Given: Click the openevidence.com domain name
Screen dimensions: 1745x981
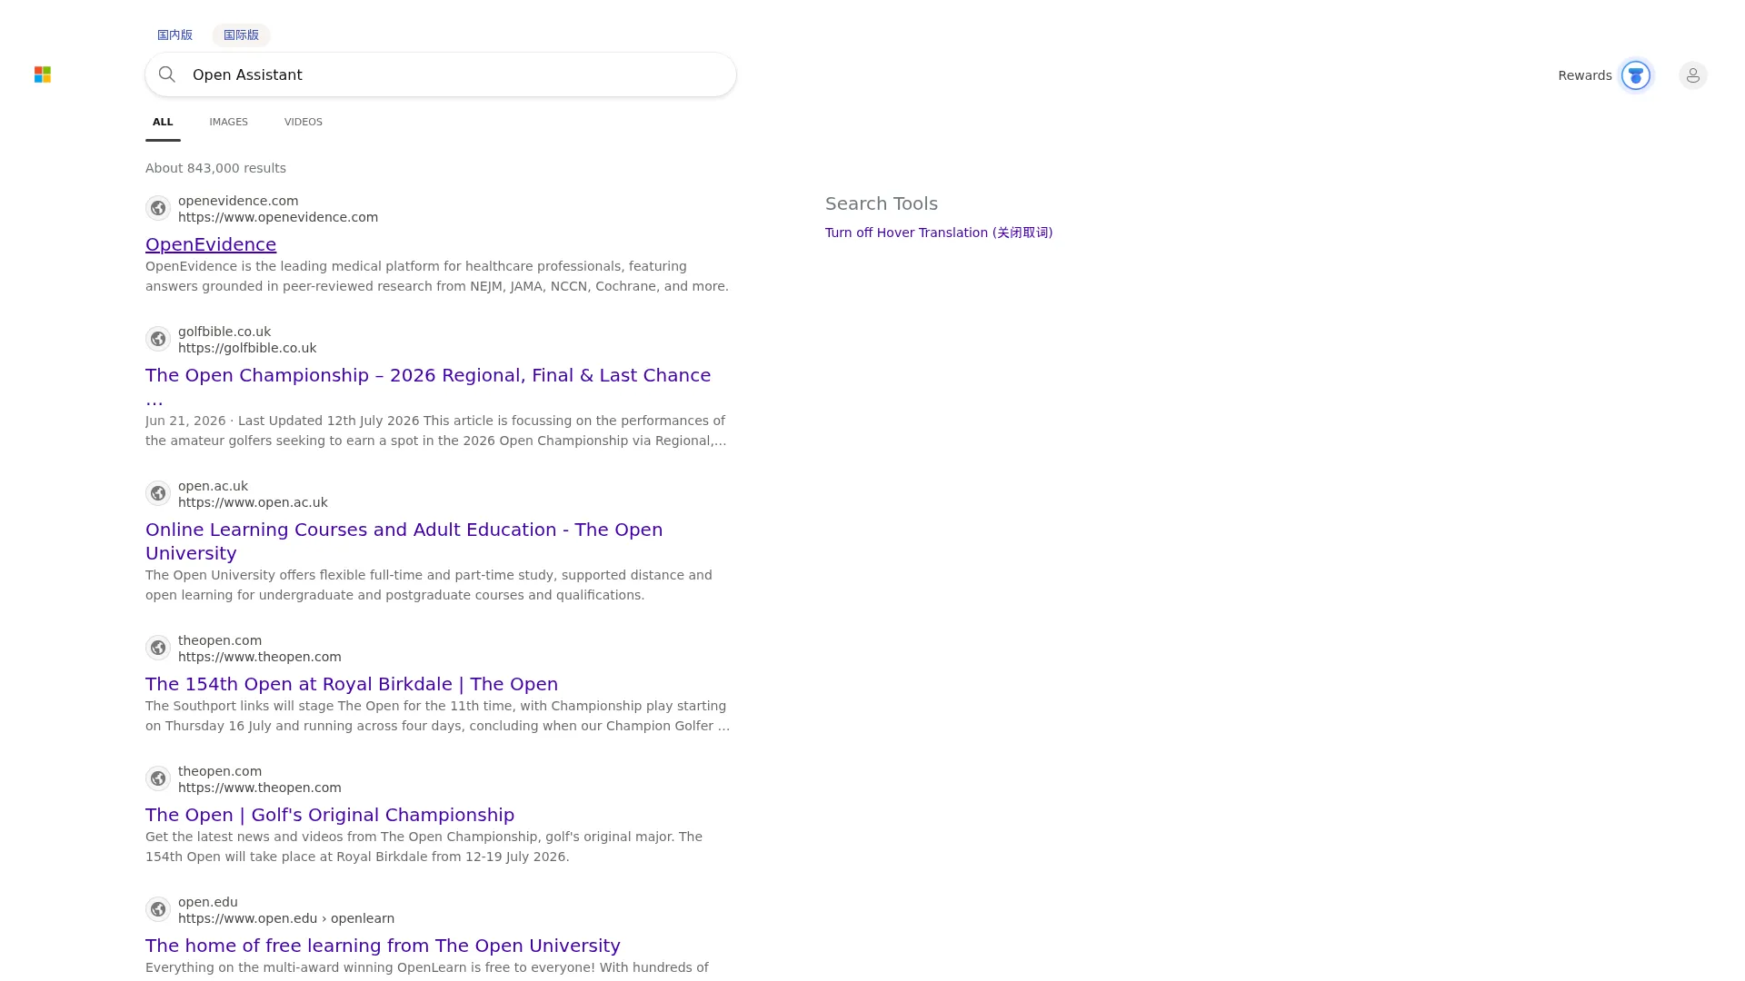Looking at the screenshot, I should (238, 201).
